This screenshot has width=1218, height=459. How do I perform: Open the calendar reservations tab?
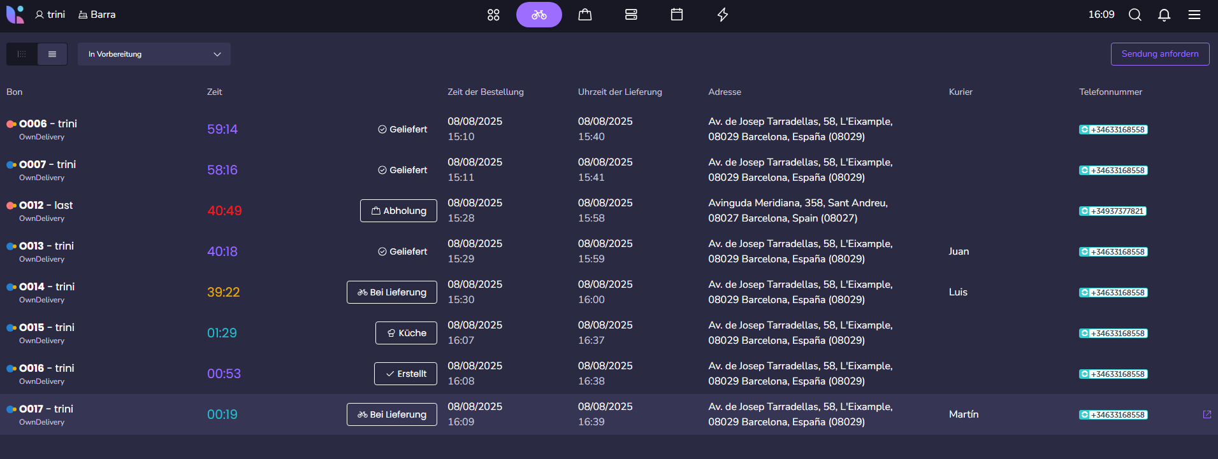point(677,15)
